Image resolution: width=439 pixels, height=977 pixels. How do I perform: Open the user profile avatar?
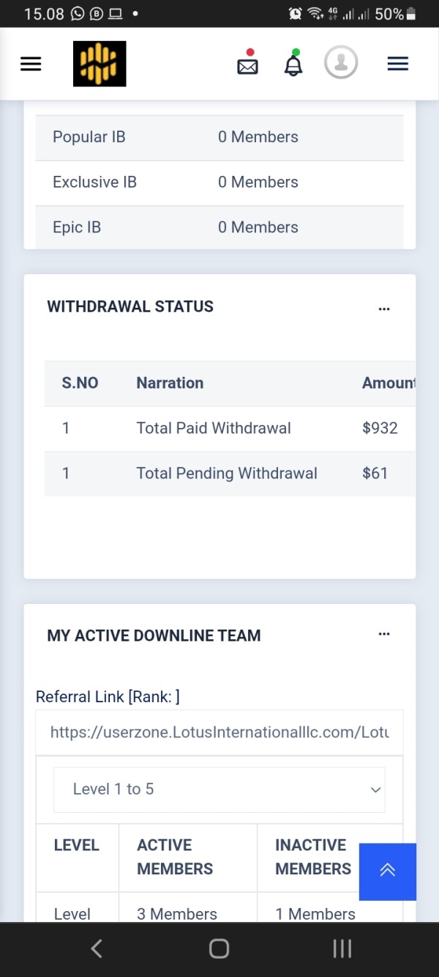[x=341, y=63]
